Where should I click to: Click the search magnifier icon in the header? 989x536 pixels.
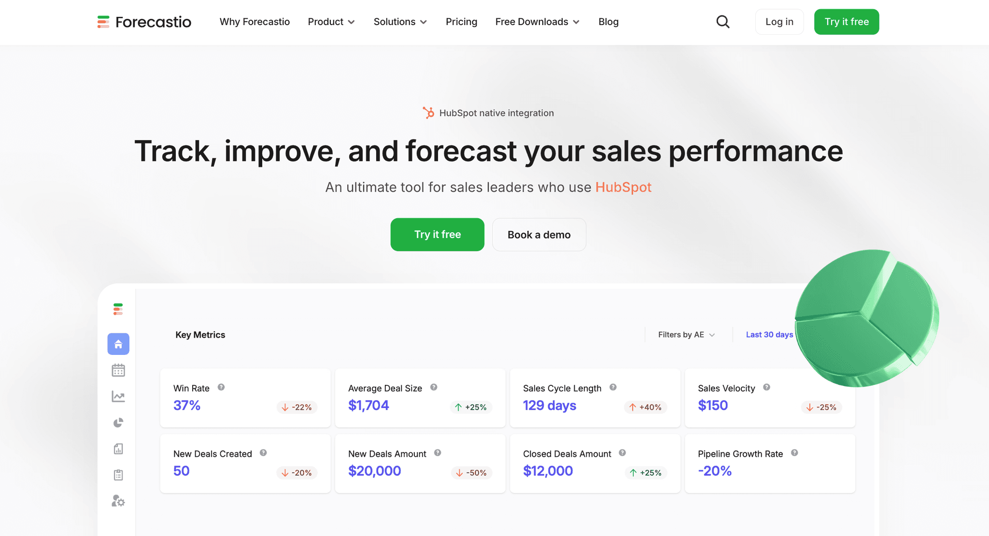click(723, 22)
